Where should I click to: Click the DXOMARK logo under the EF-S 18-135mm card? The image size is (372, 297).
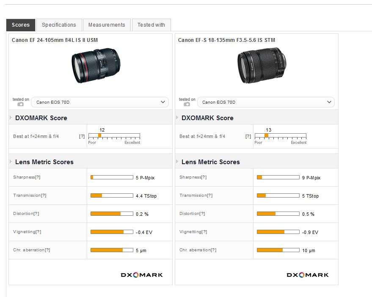(308, 275)
